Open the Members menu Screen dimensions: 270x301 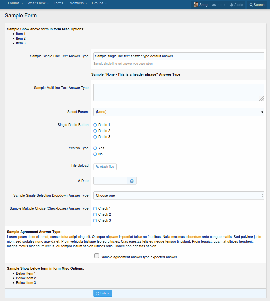(77, 3)
